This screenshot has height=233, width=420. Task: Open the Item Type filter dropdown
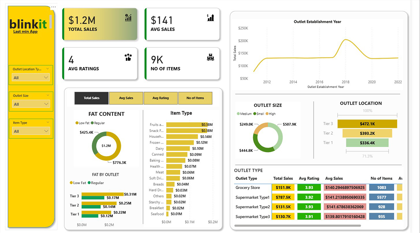pyautogui.click(x=31, y=131)
